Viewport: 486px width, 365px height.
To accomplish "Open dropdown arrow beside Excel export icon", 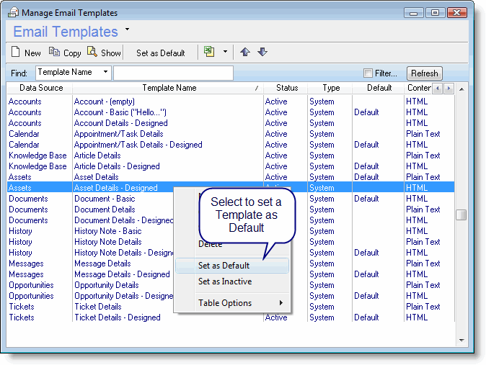I will [224, 52].
